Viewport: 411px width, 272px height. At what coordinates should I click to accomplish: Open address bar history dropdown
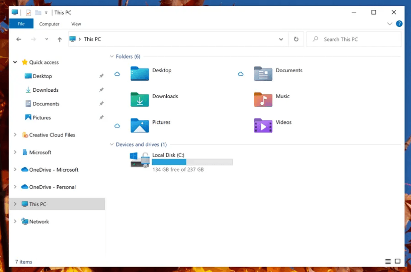[281, 40]
